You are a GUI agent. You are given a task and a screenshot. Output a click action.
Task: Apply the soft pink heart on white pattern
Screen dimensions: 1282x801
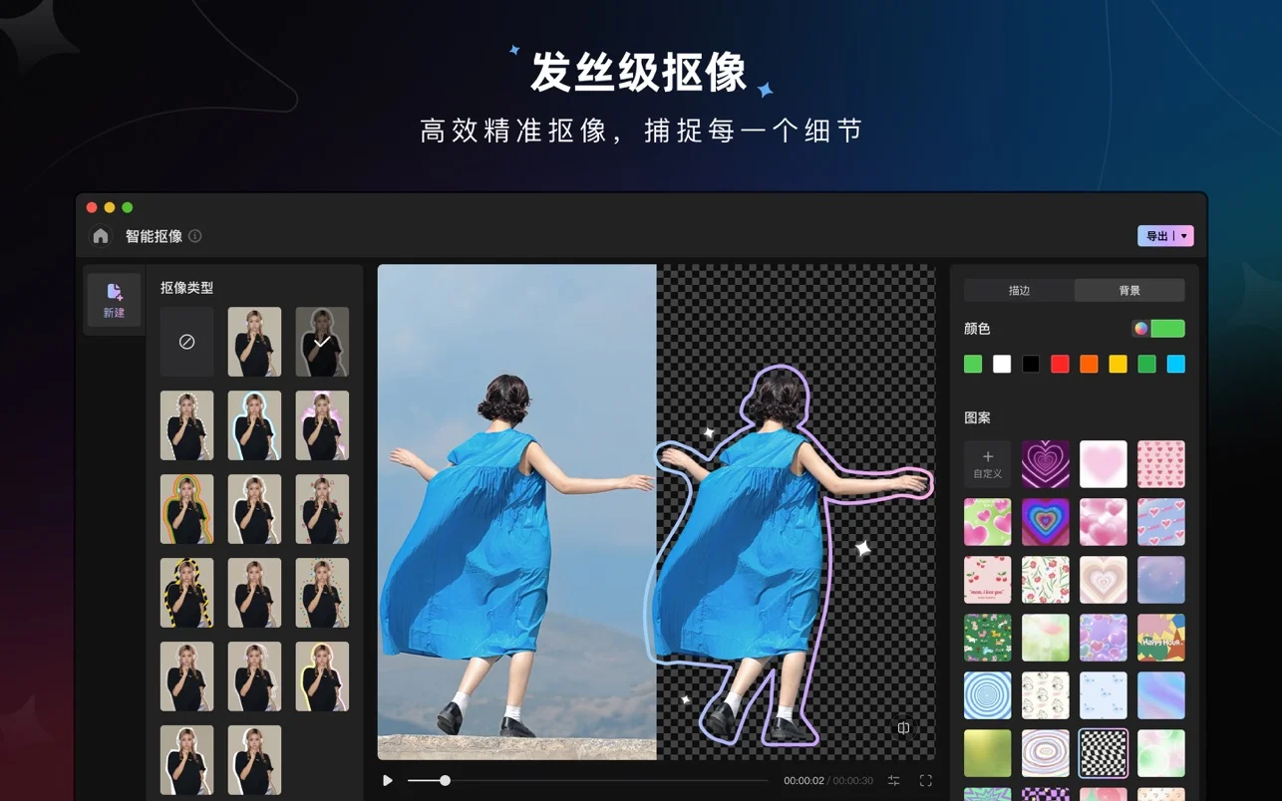[1104, 464]
